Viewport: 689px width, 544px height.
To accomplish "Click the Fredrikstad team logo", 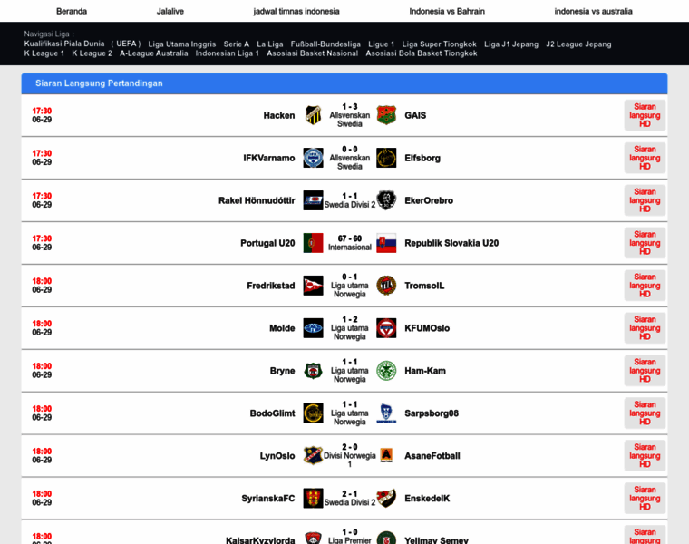I will point(313,286).
